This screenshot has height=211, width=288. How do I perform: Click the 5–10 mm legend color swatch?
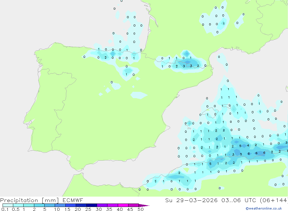coord(50,205)
